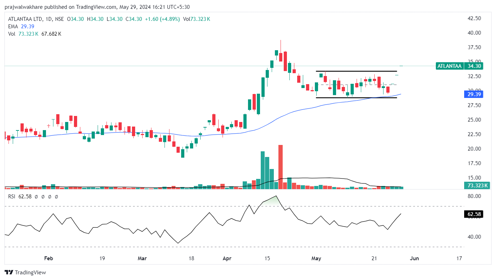Click the Feb label on the time axis

(48, 258)
